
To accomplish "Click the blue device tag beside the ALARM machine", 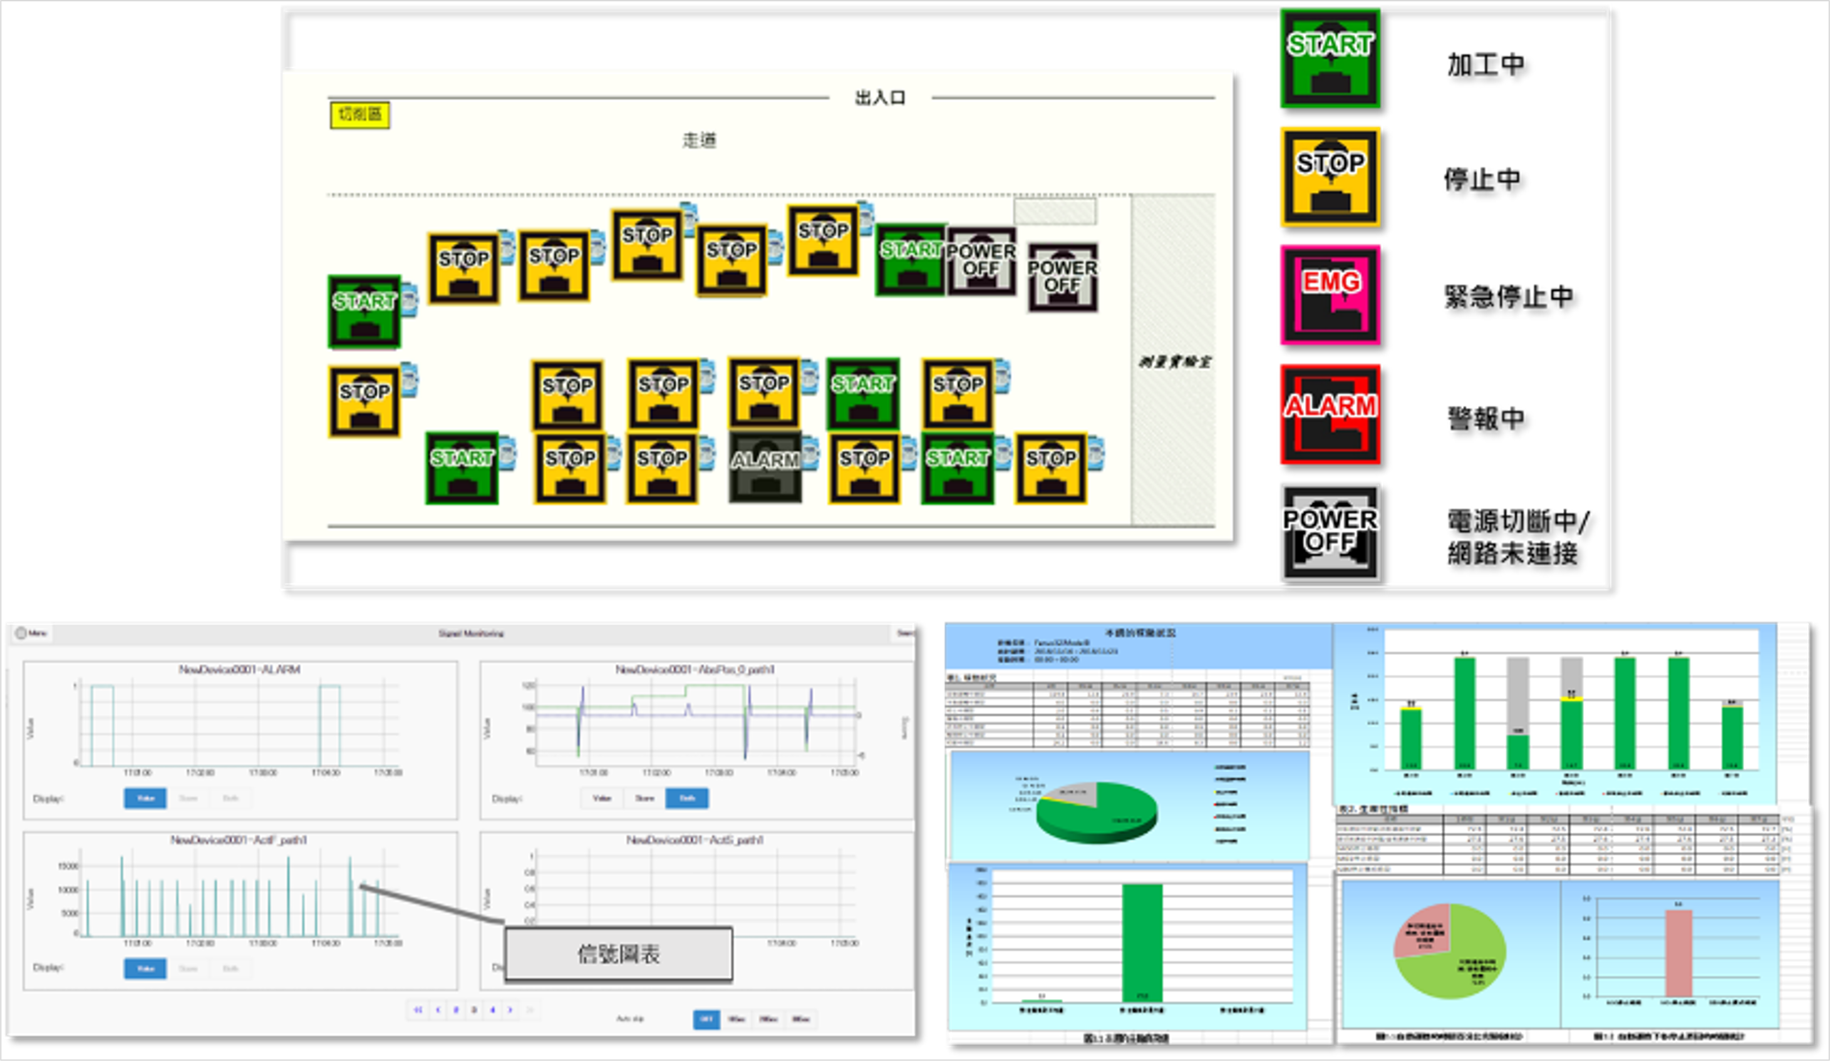I will tap(810, 453).
